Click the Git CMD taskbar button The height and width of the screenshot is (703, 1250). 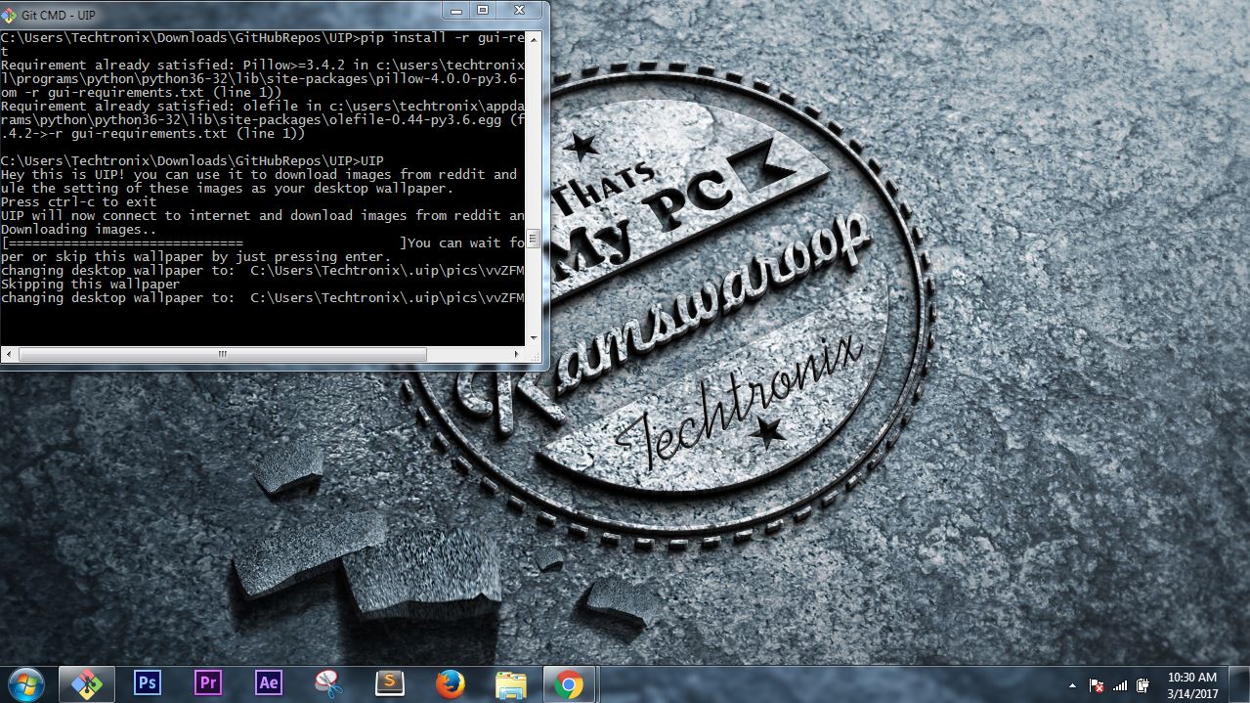[87, 683]
